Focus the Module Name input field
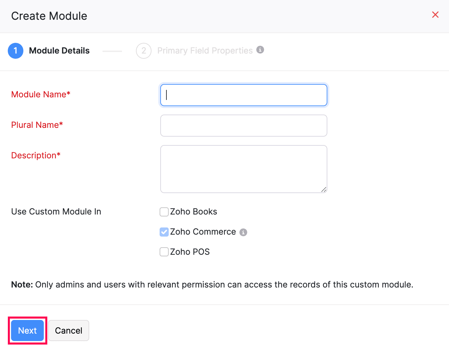 [244, 95]
